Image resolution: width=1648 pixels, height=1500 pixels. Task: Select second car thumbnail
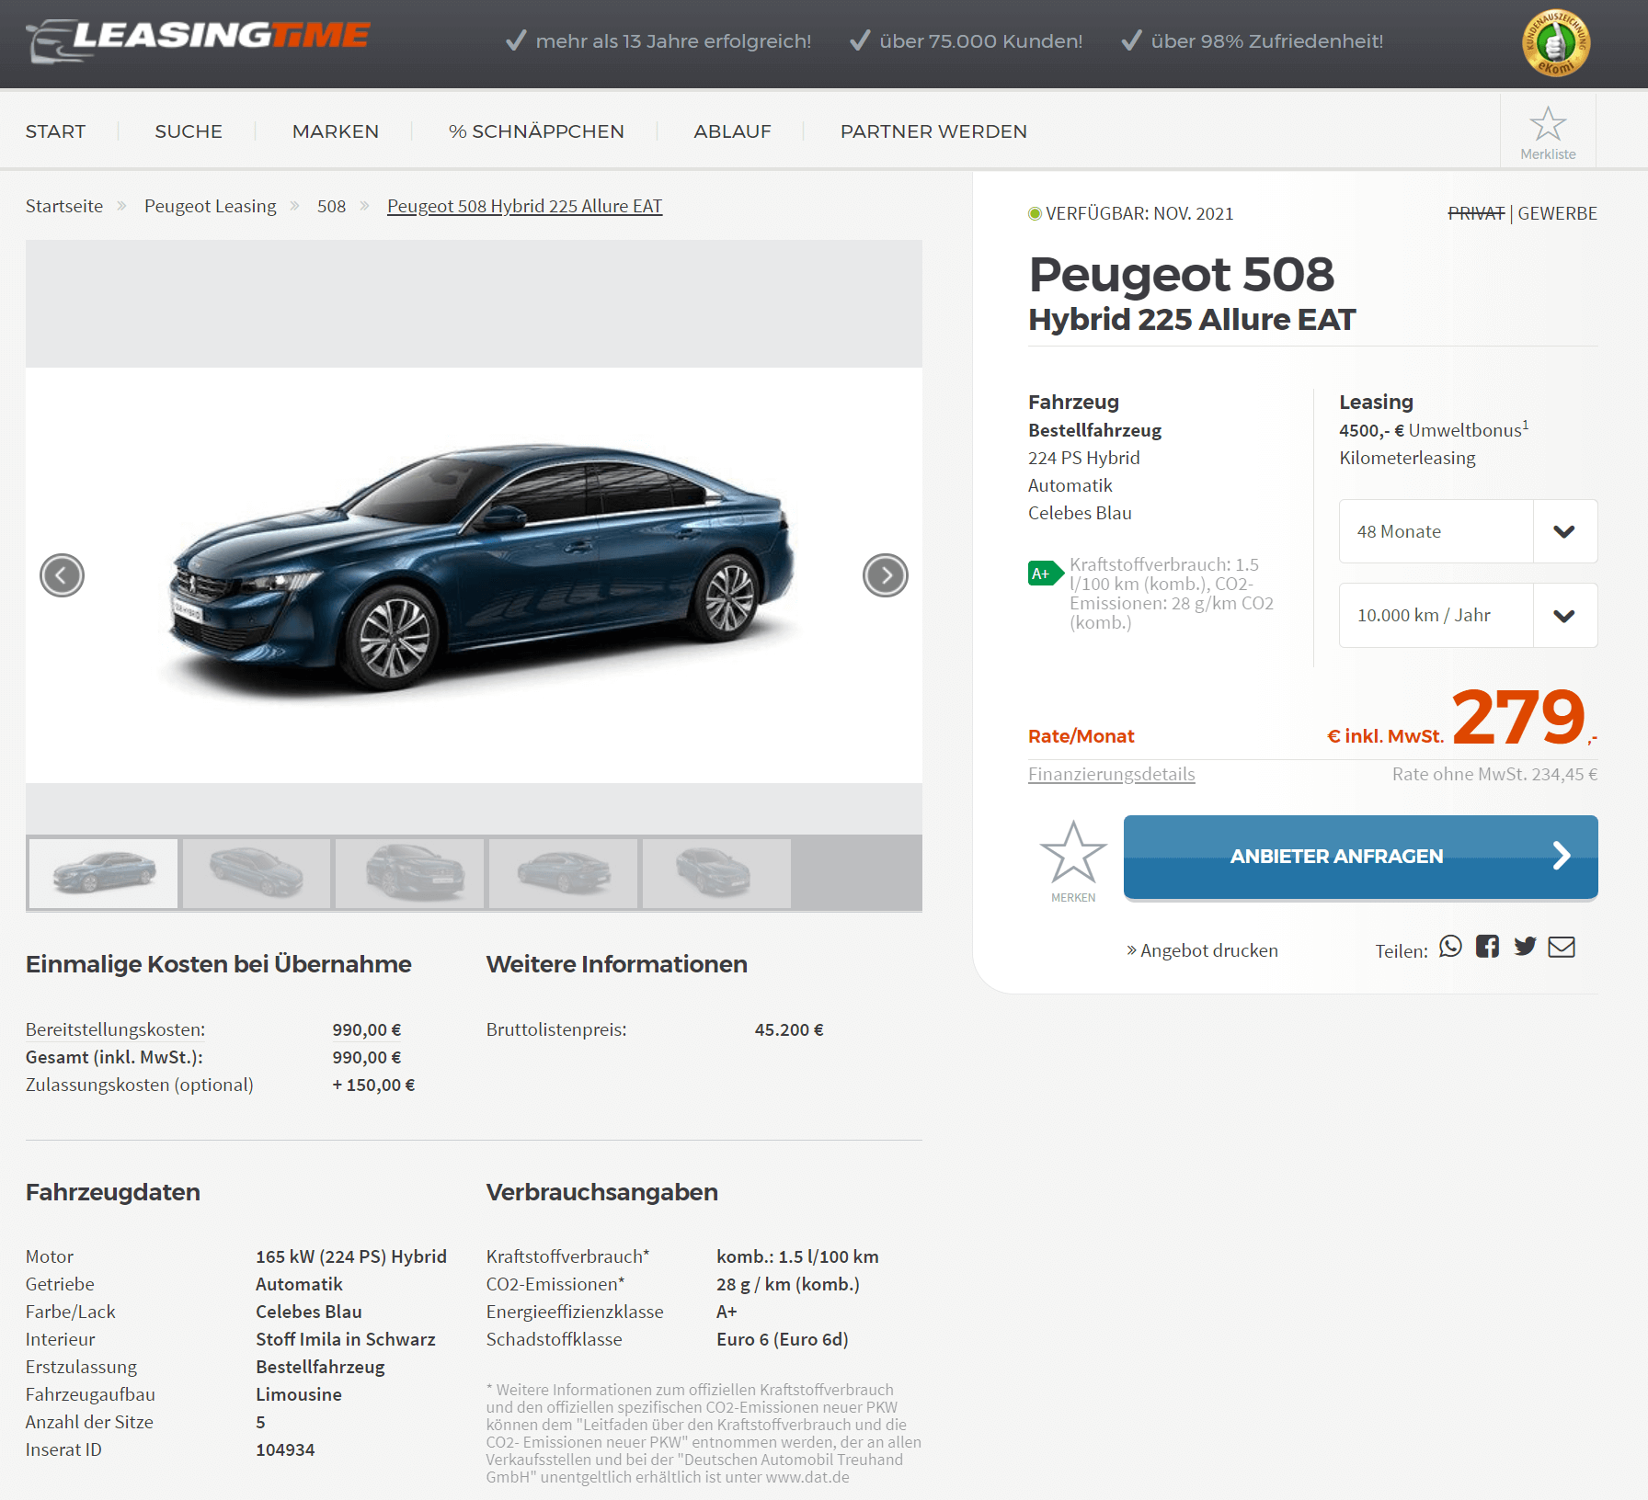[x=257, y=873]
